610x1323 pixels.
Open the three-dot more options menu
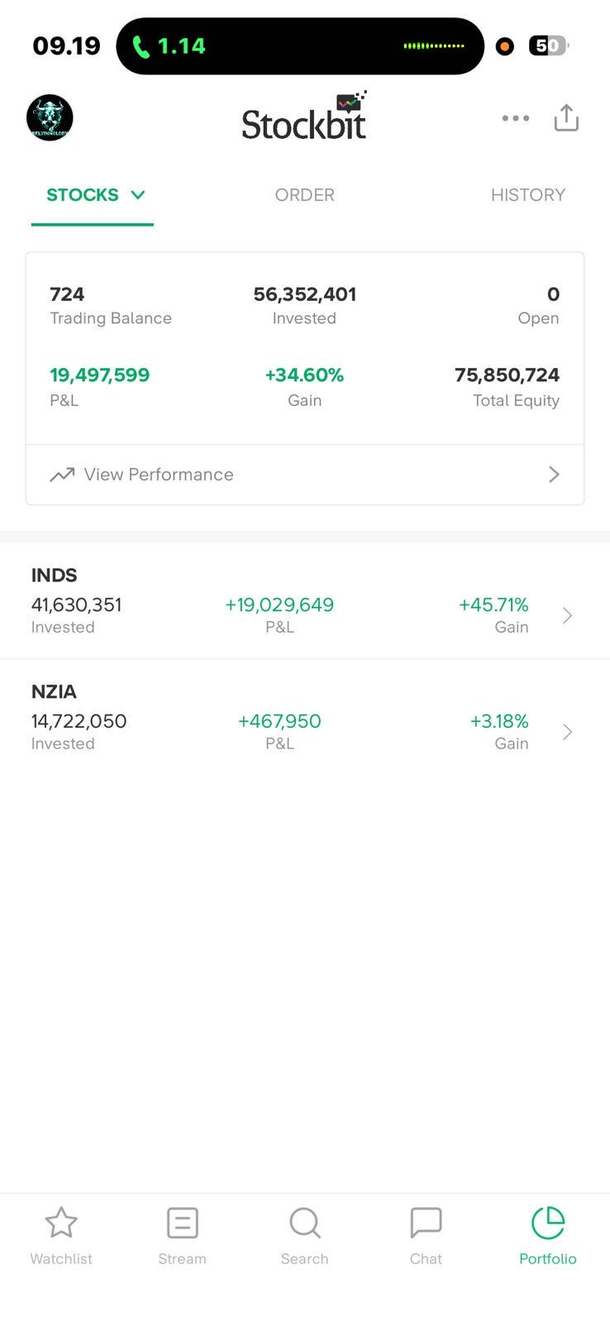(x=516, y=118)
